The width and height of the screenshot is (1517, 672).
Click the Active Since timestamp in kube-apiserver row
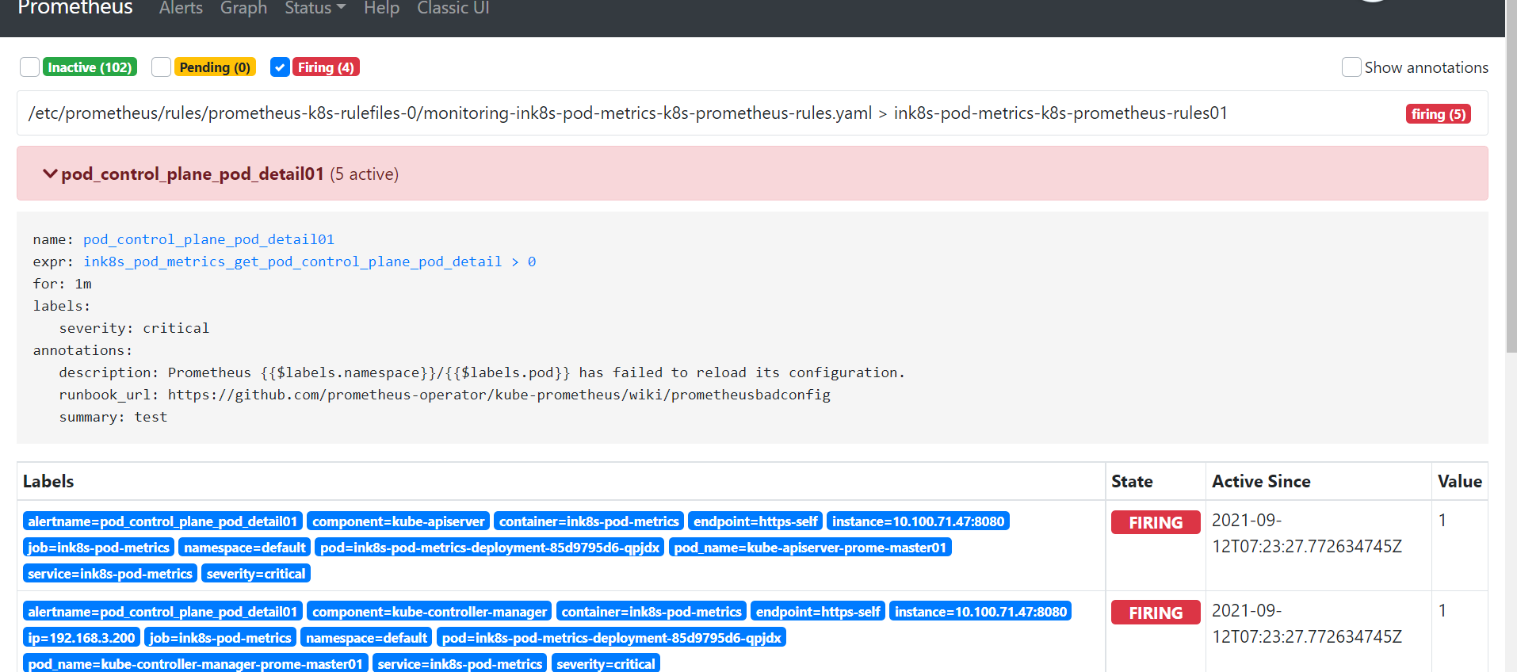[1307, 533]
